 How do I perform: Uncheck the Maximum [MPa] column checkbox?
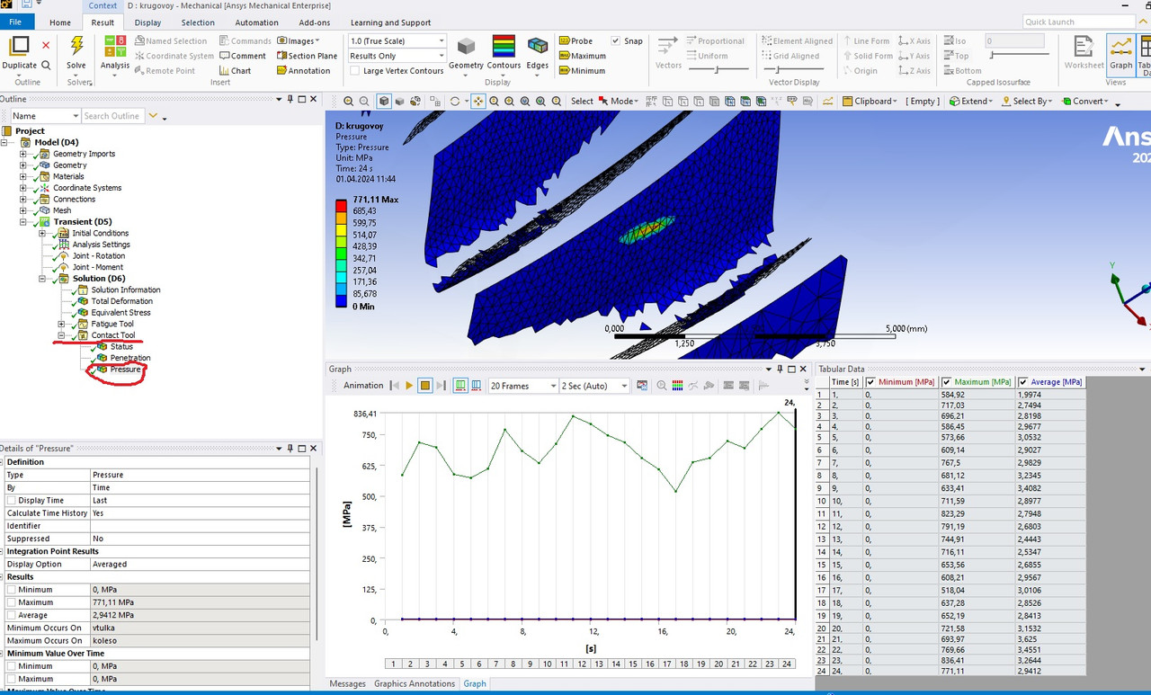click(947, 382)
